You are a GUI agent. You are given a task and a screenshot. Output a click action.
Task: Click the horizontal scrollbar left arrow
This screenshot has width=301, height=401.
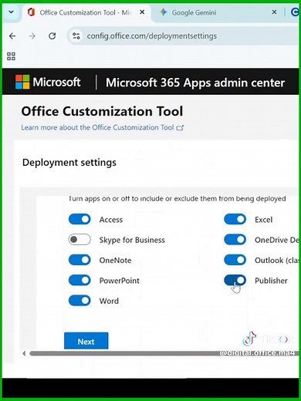coord(24,353)
